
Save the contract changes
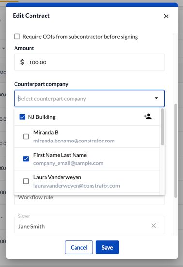pos(107,247)
